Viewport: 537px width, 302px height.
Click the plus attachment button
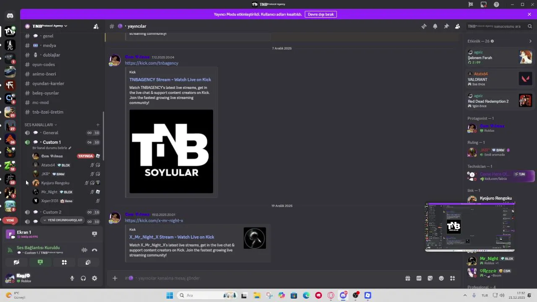115,278
